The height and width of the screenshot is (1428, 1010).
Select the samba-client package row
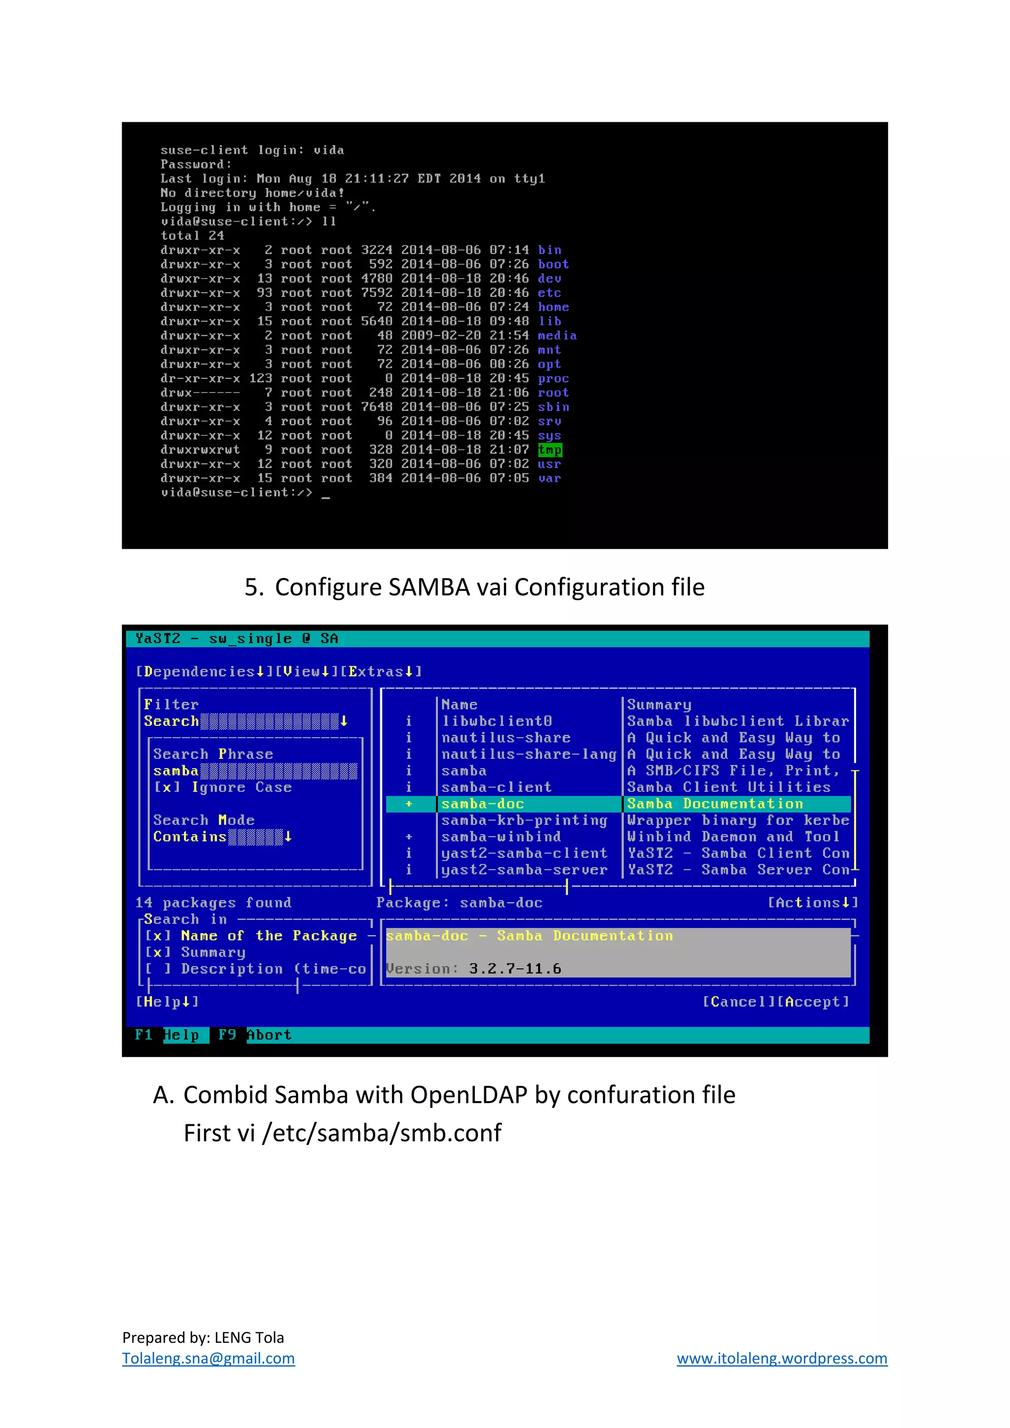coord(618,787)
